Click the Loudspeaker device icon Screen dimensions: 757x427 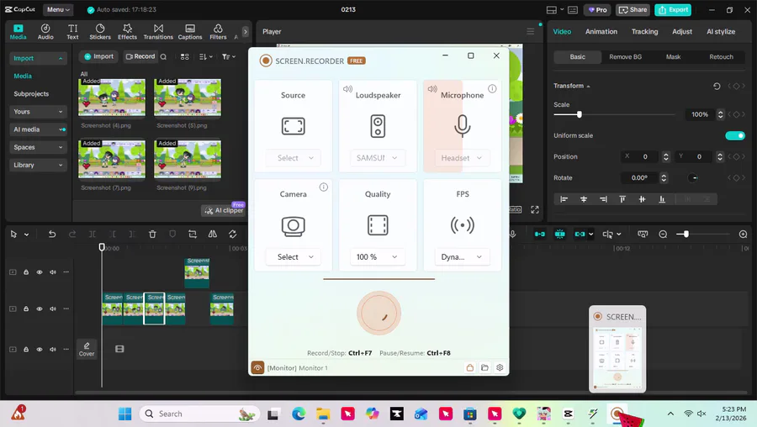click(x=378, y=126)
